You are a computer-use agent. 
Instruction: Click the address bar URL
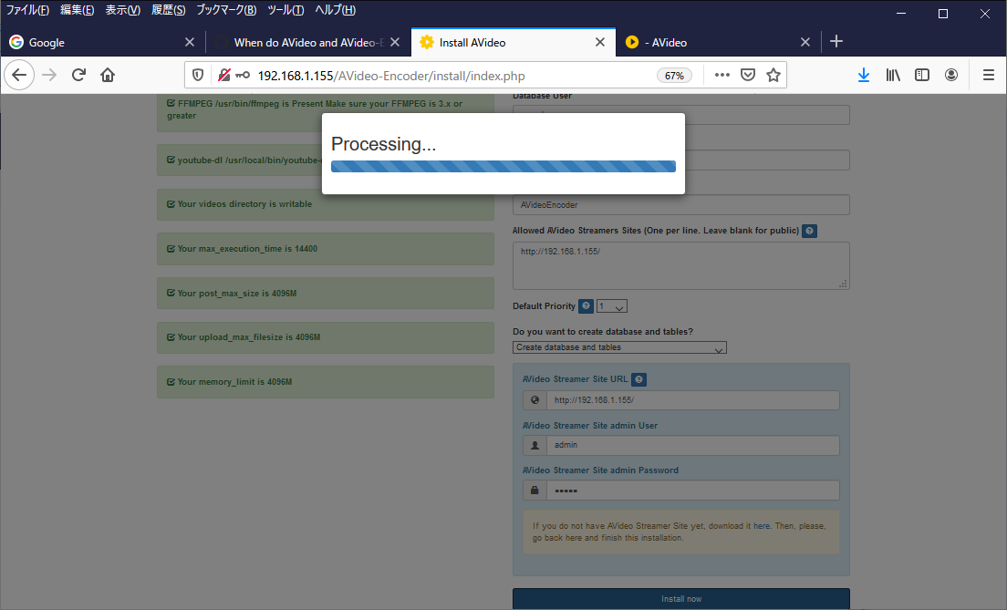[391, 76]
